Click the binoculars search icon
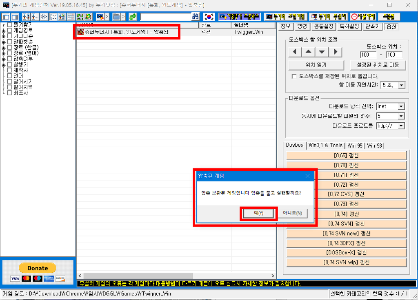Viewport: 418px width, 300px height. click(196, 17)
